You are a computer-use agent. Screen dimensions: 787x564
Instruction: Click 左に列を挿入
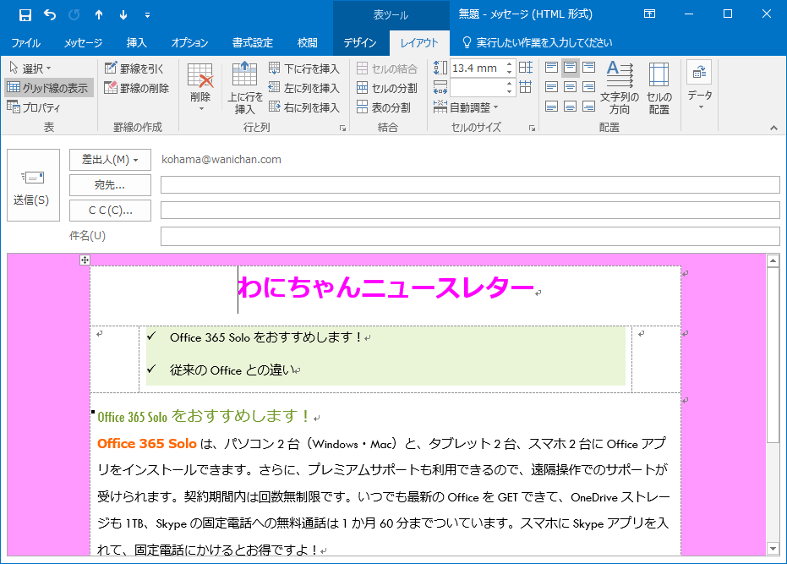(x=304, y=88)
